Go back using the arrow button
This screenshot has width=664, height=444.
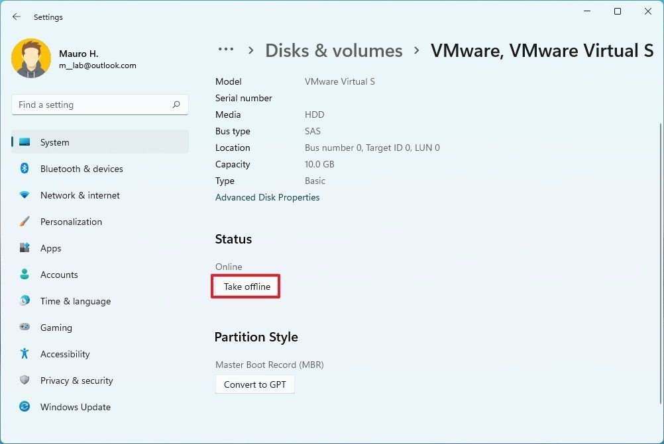pos(16,17)
